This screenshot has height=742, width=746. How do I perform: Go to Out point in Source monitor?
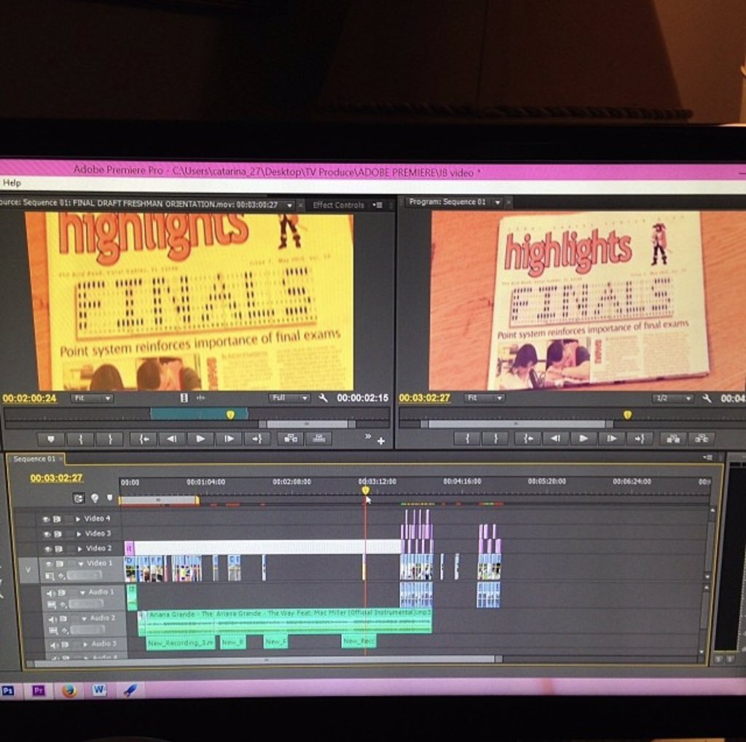(257, 439)
